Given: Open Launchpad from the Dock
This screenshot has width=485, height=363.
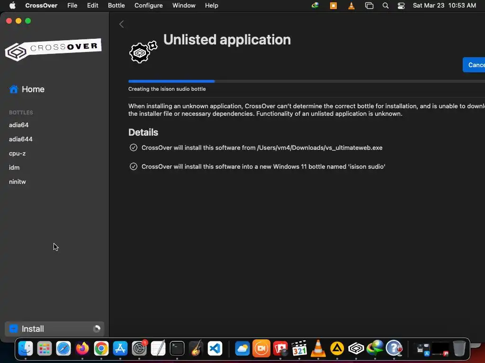Looking at the screenshot, I should [45, 349].
